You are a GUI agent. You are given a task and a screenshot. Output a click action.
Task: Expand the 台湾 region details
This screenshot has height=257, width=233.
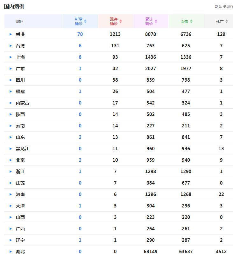click(x=11, y=46)
